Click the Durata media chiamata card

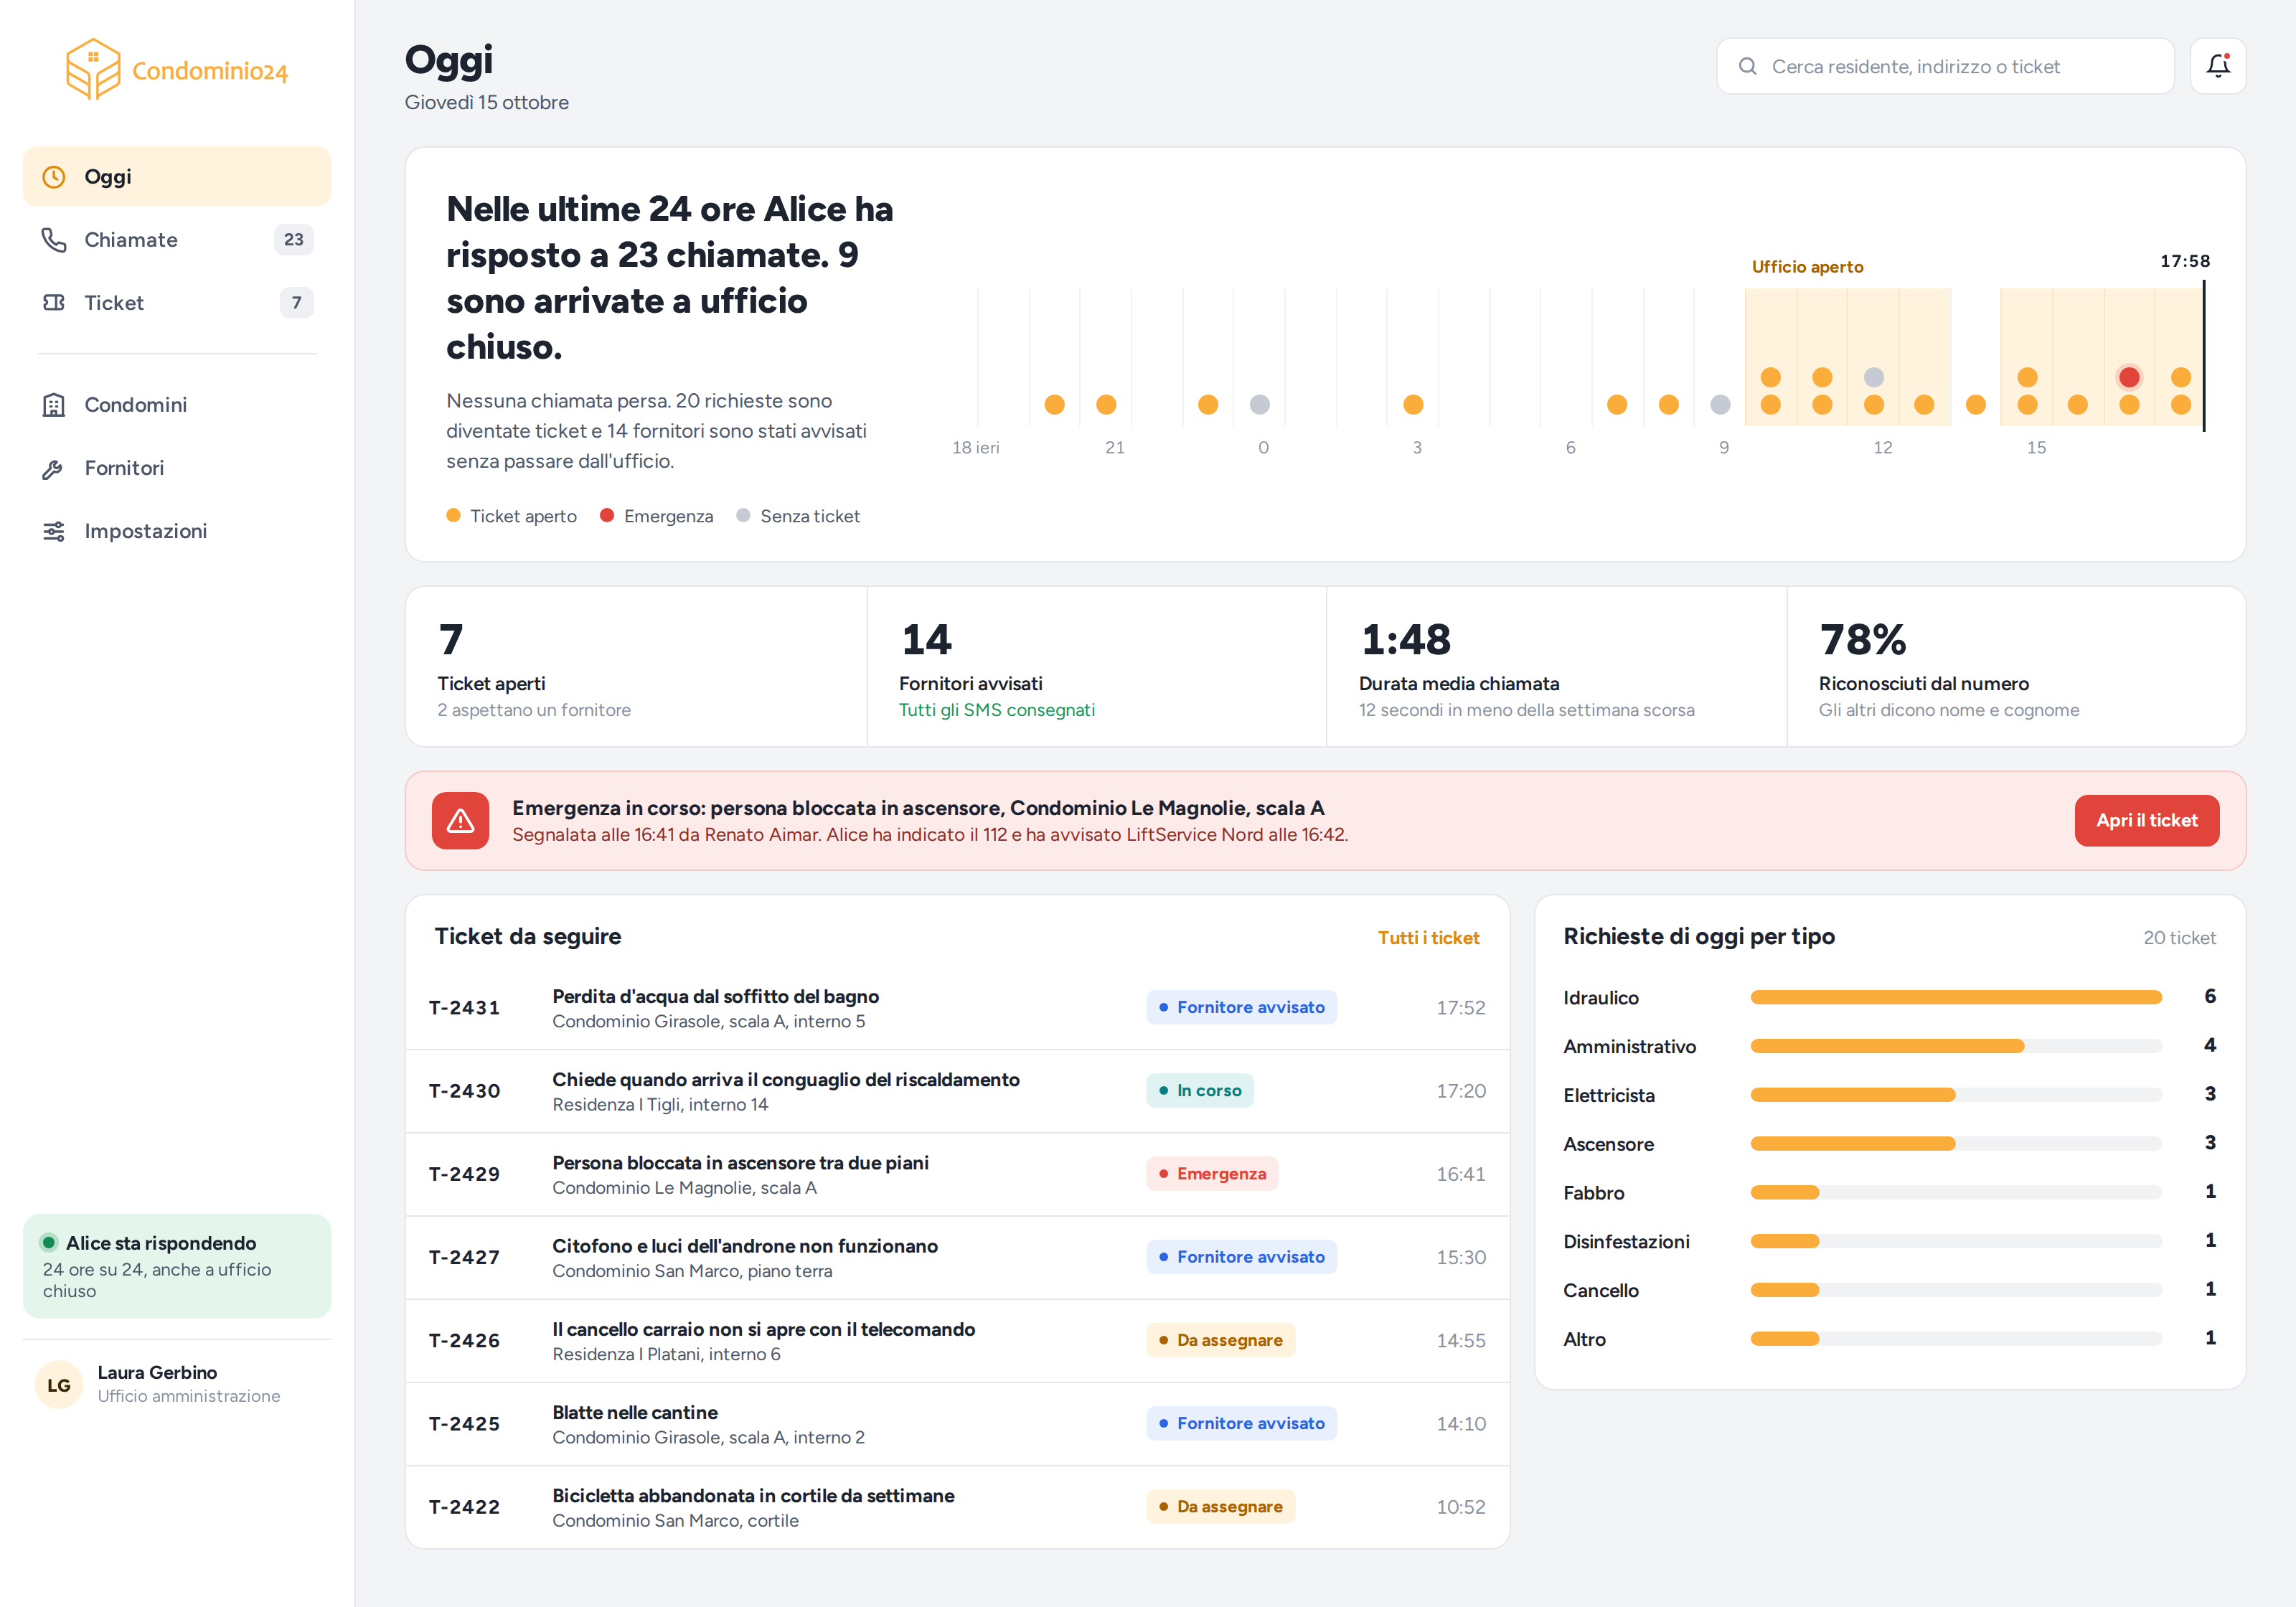coord(1556,667)
